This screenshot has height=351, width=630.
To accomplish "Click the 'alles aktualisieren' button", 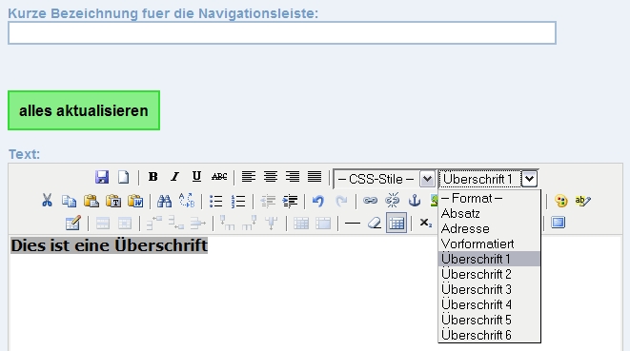I will [84, 110].
